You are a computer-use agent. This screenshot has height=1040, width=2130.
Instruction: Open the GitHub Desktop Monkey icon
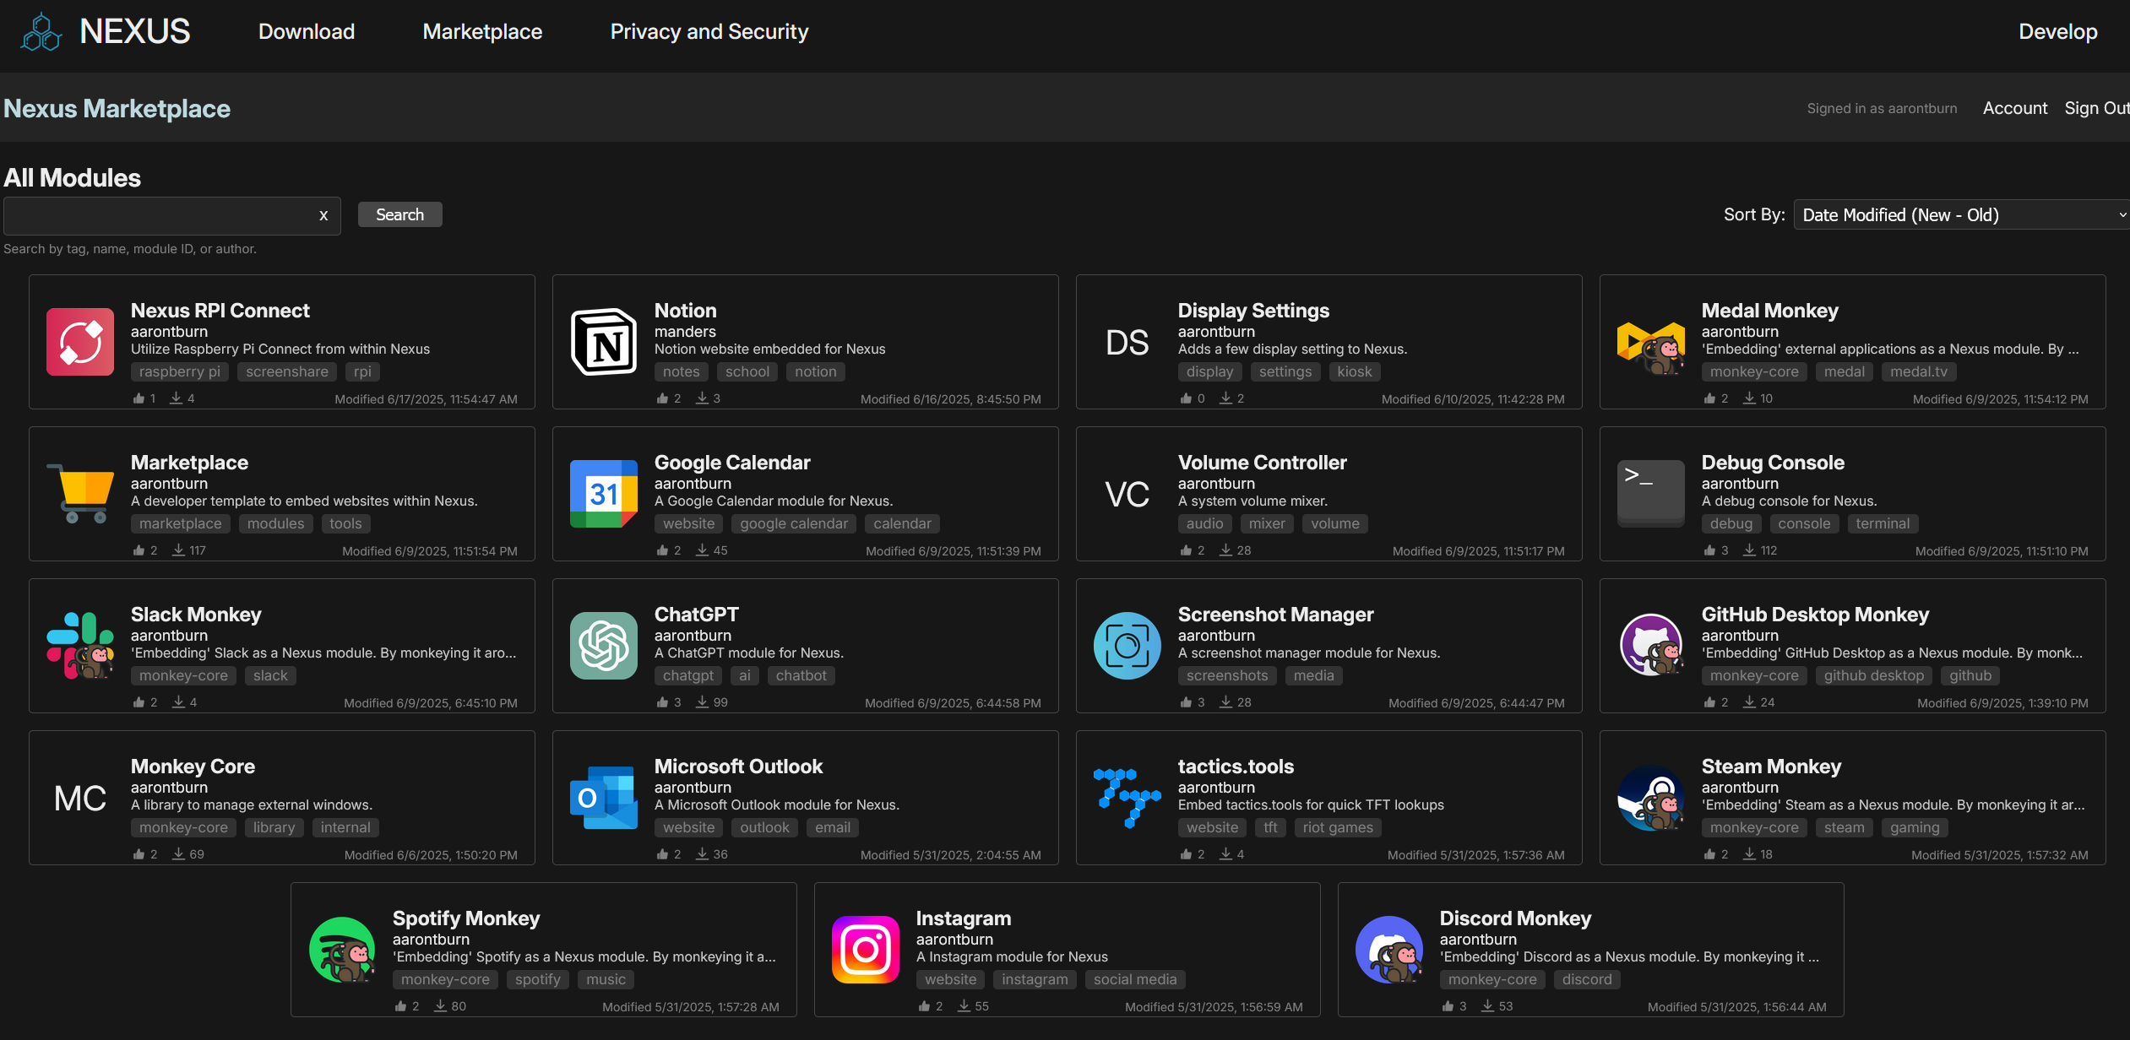click(x=1650, y=646)
